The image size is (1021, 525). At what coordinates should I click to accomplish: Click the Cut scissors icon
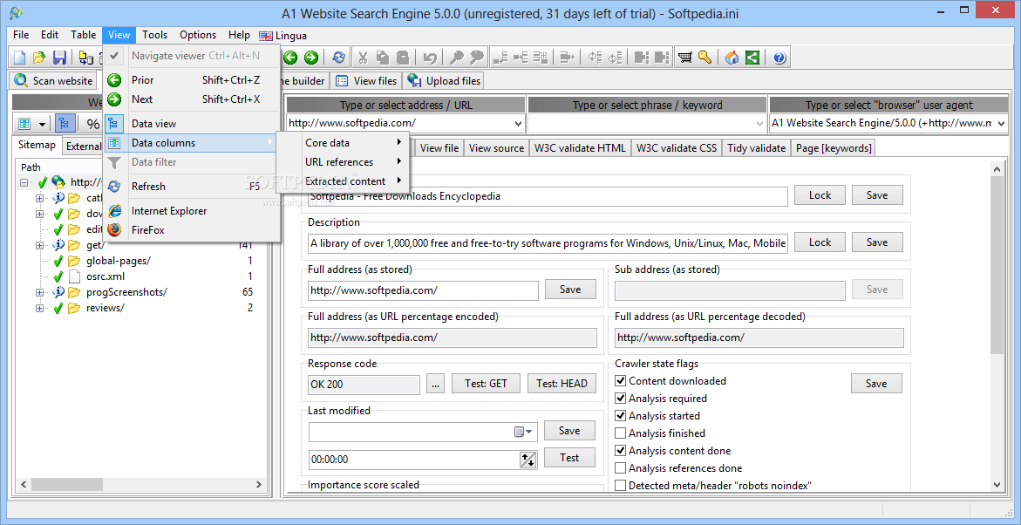[364, 58]
